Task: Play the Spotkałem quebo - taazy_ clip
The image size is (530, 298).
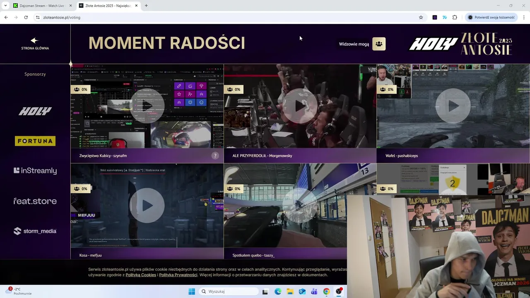Action: click(300, 205)
